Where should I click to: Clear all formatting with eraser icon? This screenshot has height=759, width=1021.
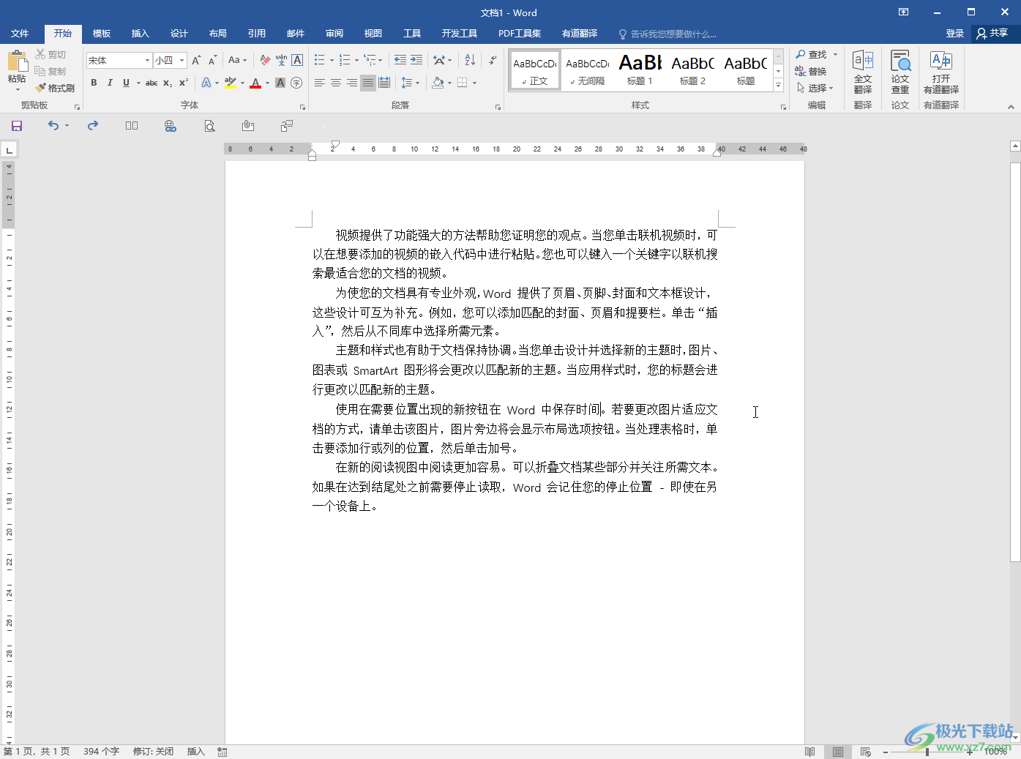[265, 60]
